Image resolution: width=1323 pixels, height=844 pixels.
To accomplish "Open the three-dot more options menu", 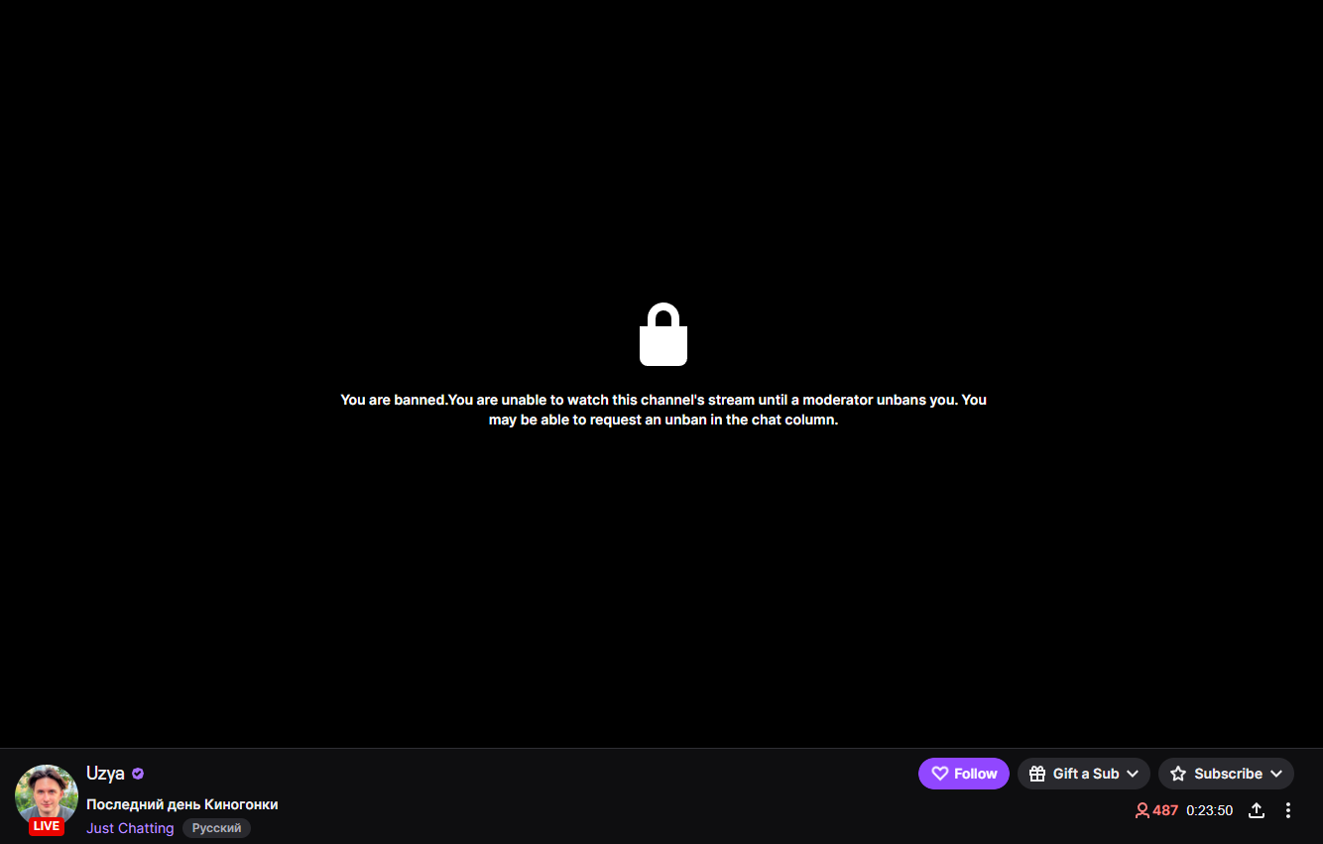I will tap(1288, 810).
